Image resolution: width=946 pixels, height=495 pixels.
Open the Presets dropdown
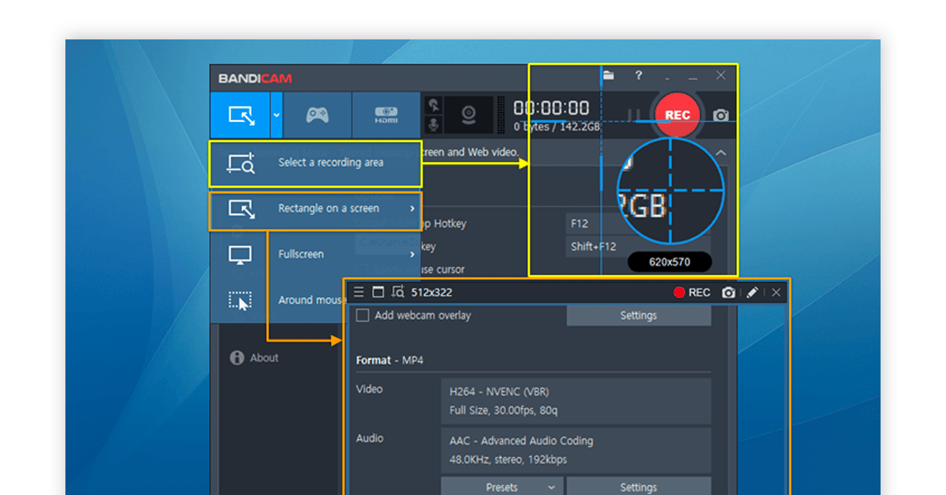(x=502, y=486)
